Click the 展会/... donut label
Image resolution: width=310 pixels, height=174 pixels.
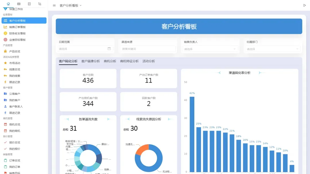tap(105, 144)
